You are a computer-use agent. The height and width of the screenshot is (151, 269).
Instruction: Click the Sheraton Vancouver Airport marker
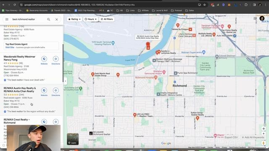click(164, 72)
